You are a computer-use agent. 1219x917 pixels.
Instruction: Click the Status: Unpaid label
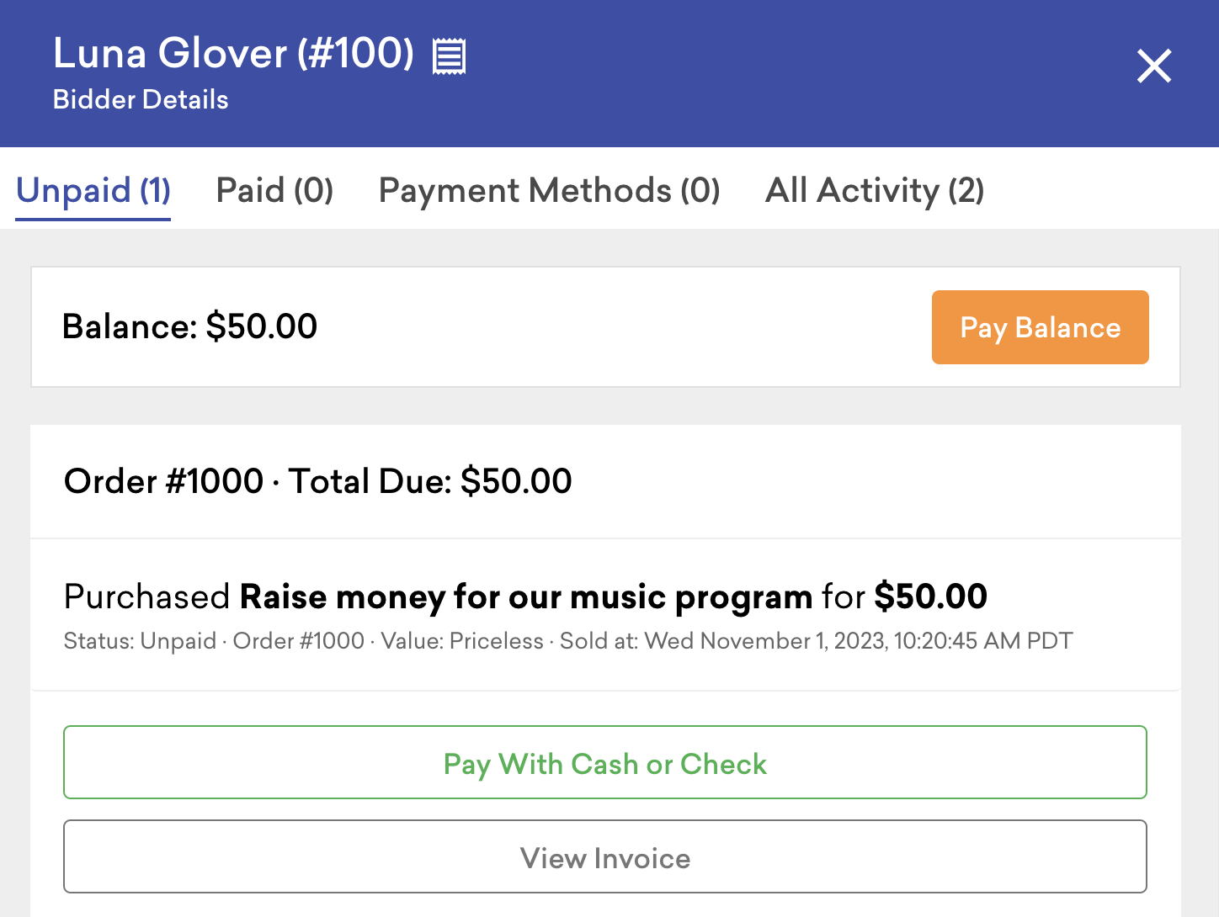coord(140,641)
